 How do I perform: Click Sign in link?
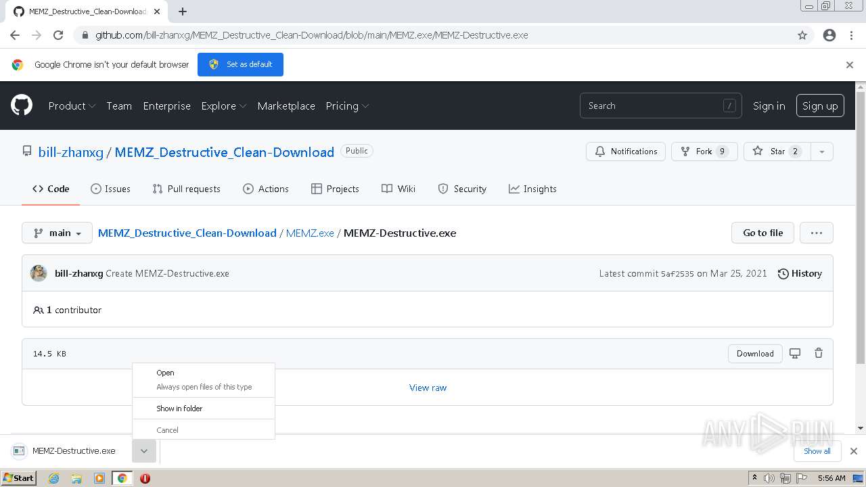click(x=769, y=106)
